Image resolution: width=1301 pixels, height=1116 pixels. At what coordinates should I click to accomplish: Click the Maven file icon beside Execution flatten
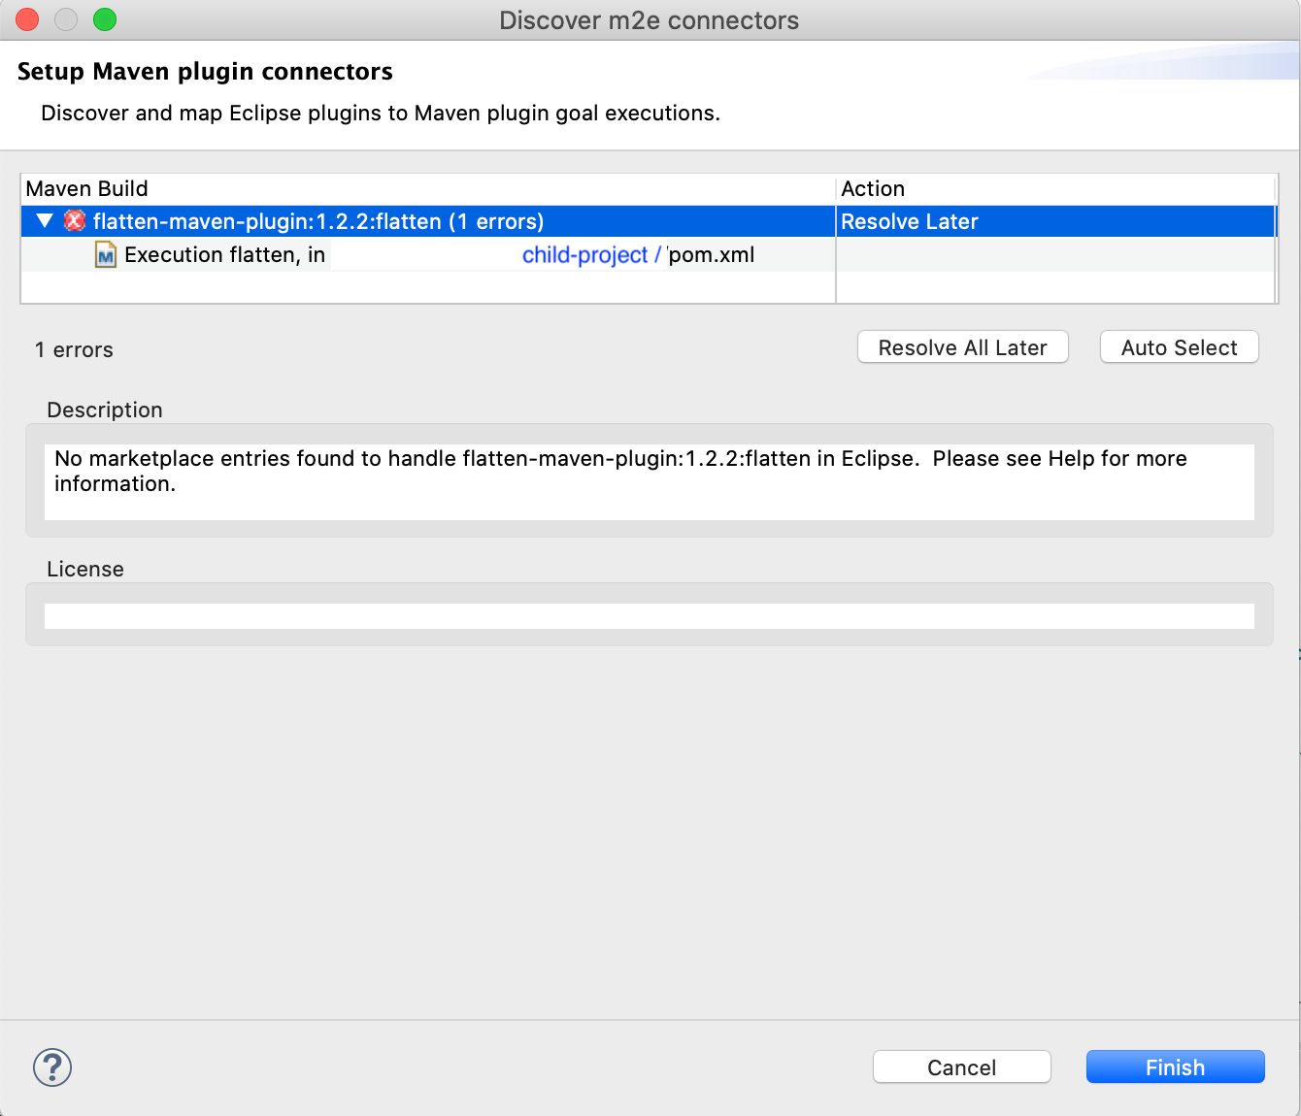(x=105, y=255)
